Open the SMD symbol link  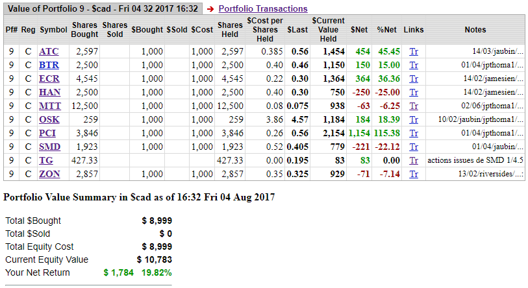click(x=49, y=147)
